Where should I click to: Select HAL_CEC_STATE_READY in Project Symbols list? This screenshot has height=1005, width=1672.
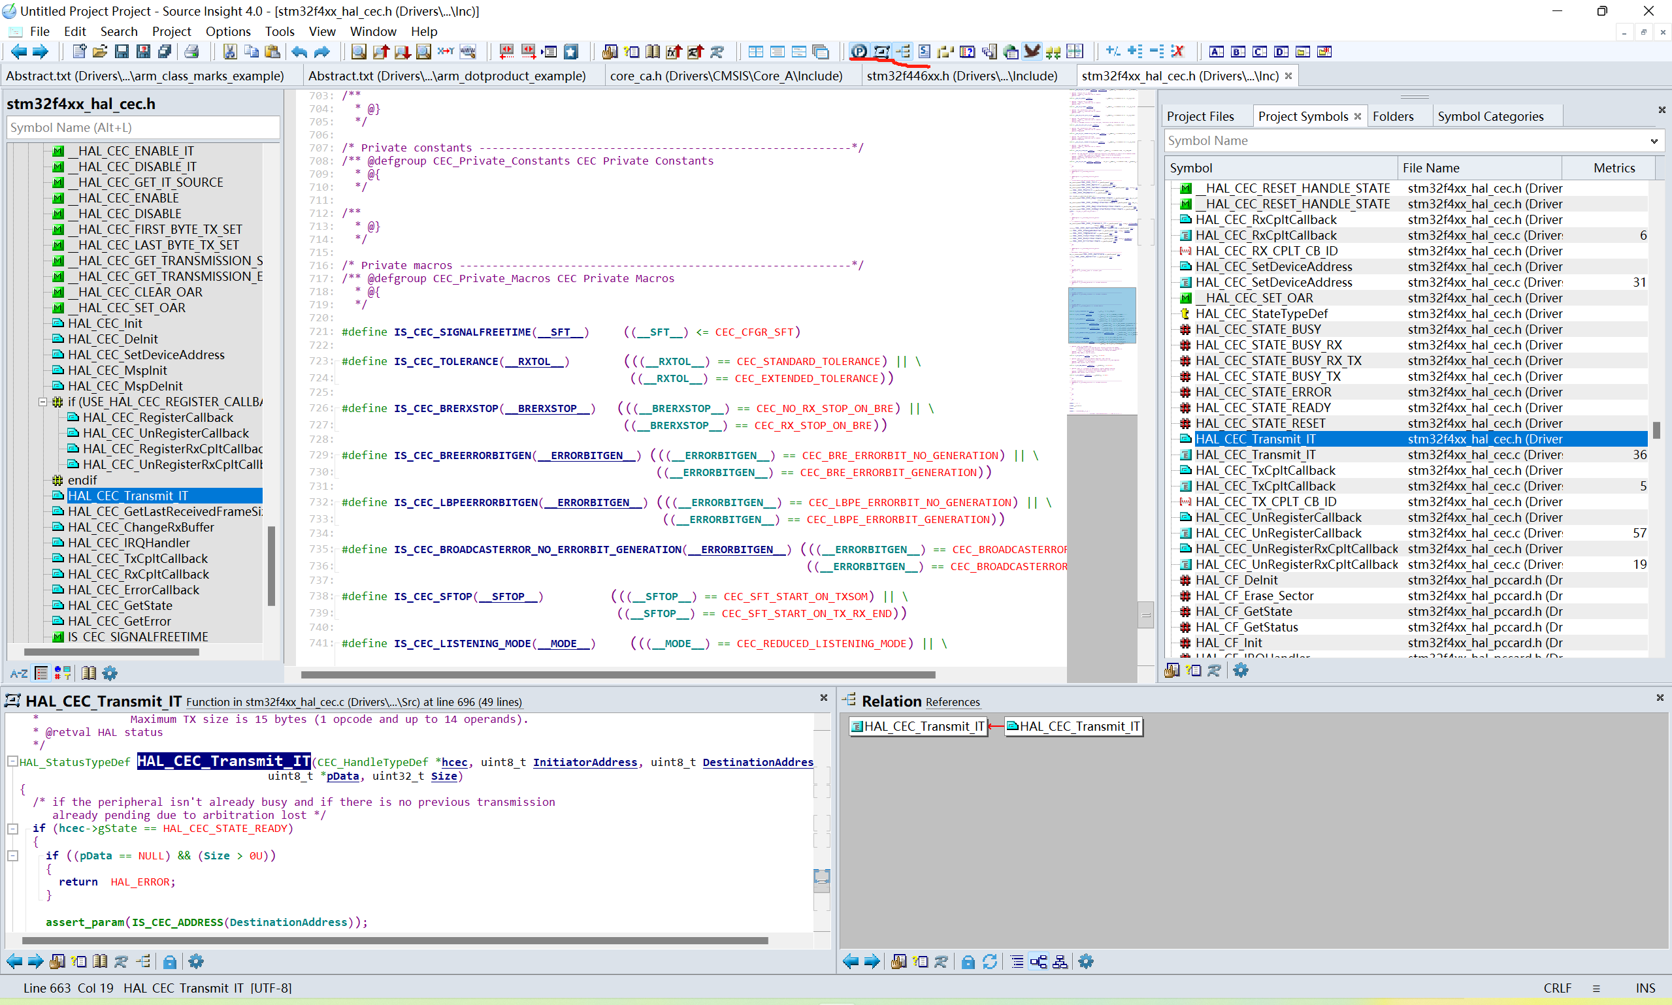(1263, 407)
